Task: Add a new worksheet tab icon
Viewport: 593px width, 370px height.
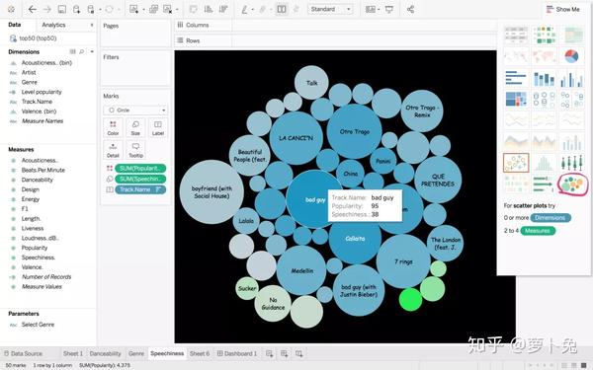Action: point(269,354)
